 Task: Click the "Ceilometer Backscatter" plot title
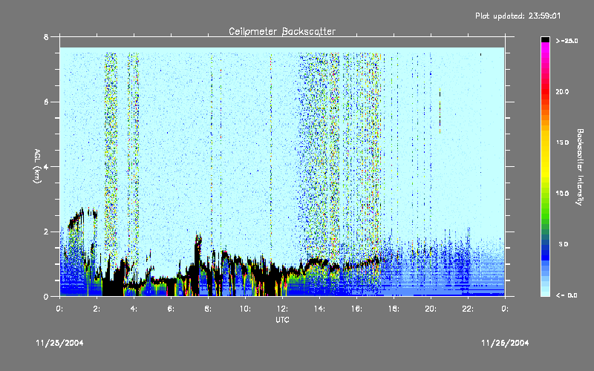(x=282, y=31)
